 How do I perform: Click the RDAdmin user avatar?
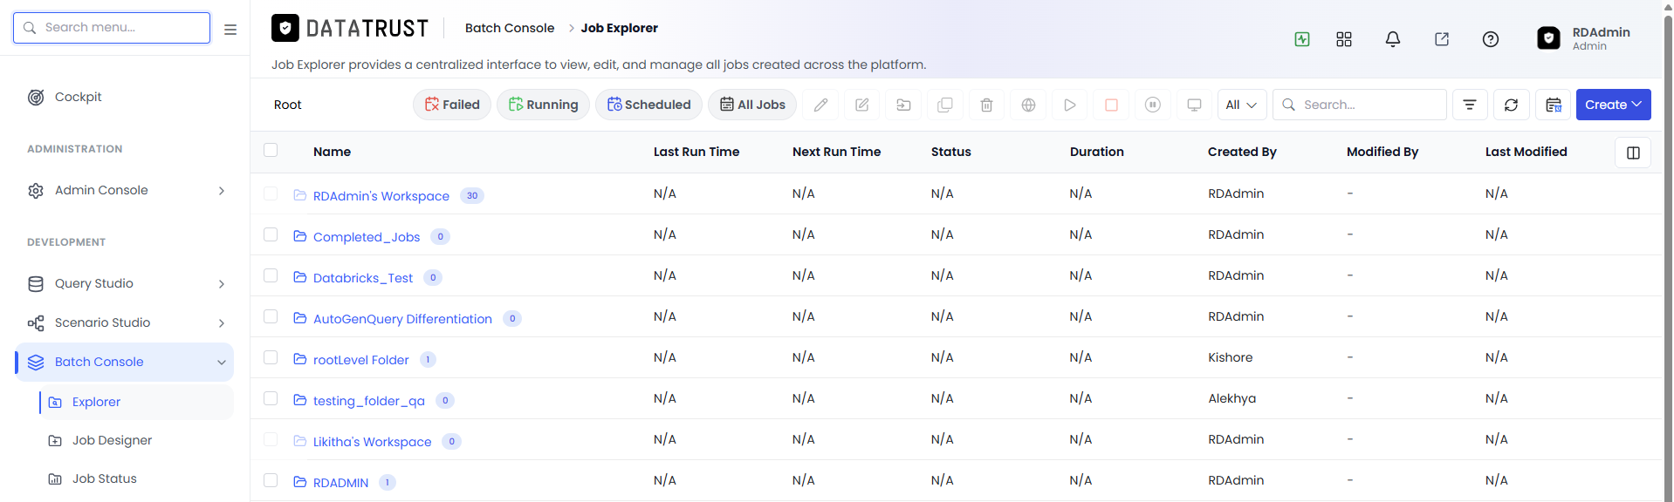pyautogui.click(x=1548, y=38)
